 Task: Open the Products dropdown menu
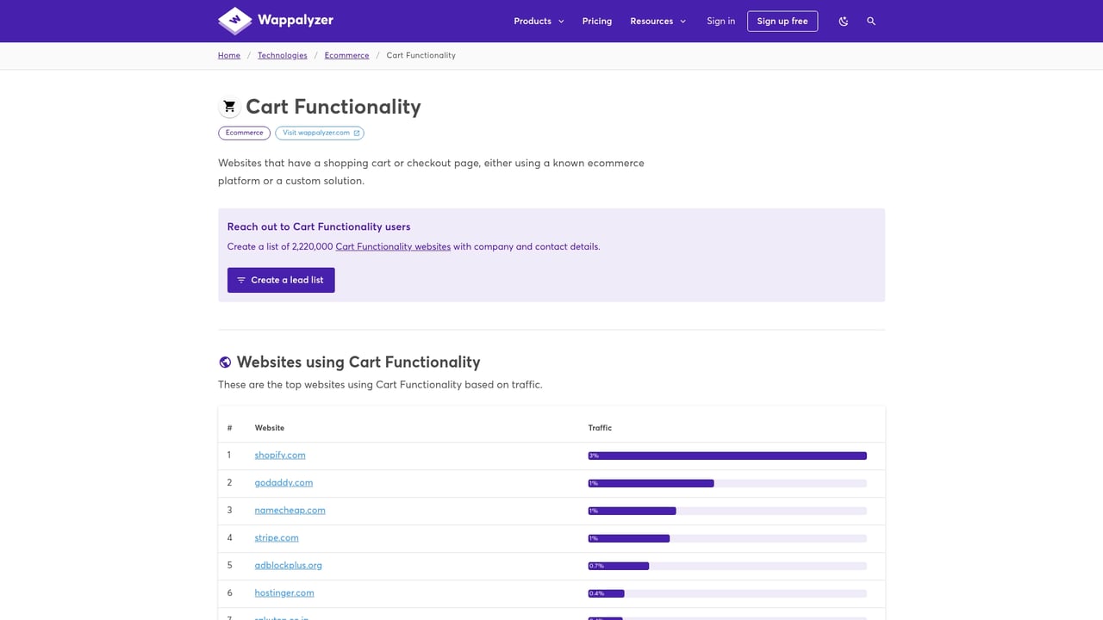538,21
